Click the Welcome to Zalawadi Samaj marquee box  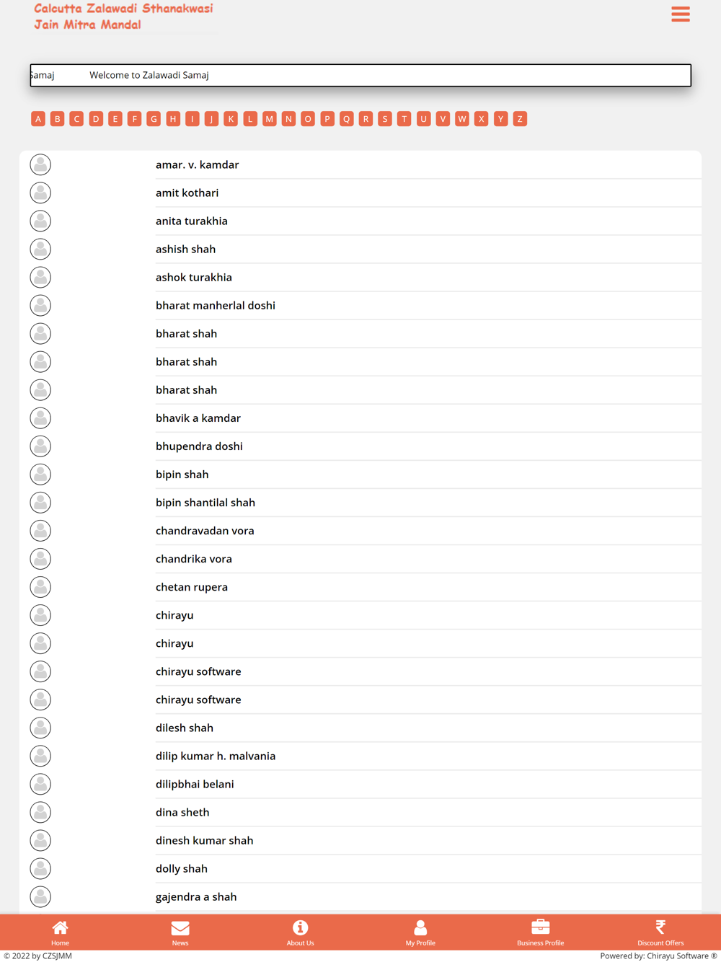point(360,75)
